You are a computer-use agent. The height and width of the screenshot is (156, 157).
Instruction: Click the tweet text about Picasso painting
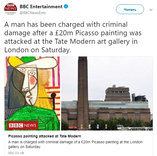73,37
